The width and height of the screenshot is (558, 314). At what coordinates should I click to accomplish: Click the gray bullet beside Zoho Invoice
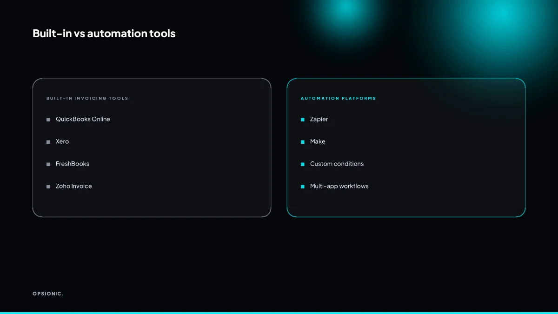48,187
